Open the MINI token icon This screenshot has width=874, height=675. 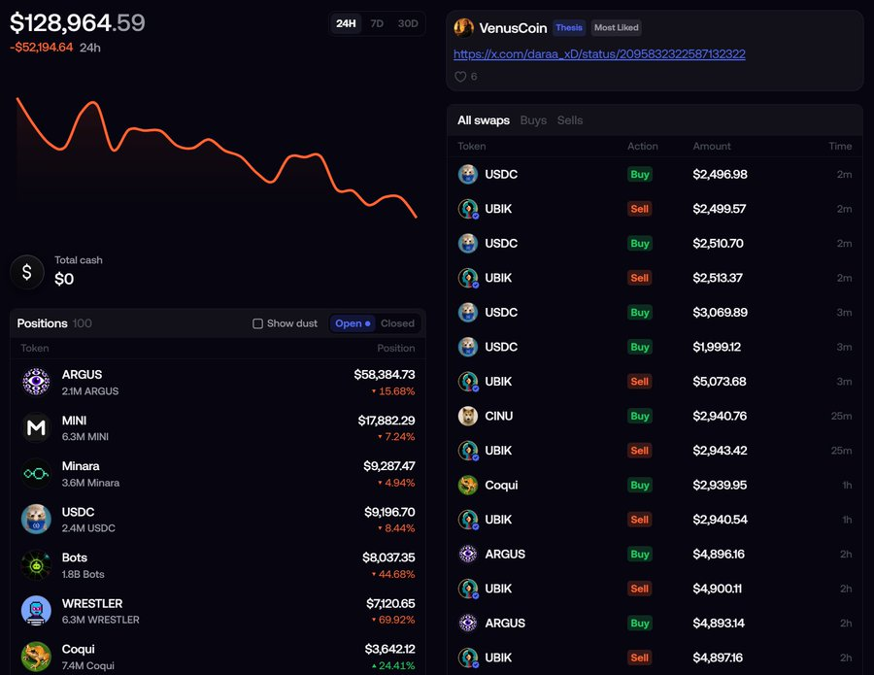(x=36, y=427)
